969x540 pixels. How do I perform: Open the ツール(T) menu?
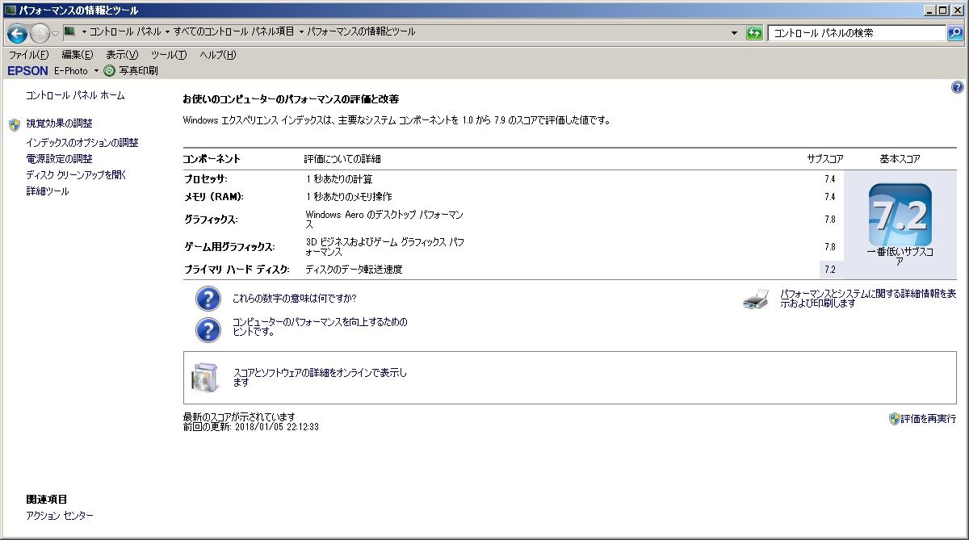[168, 55]
